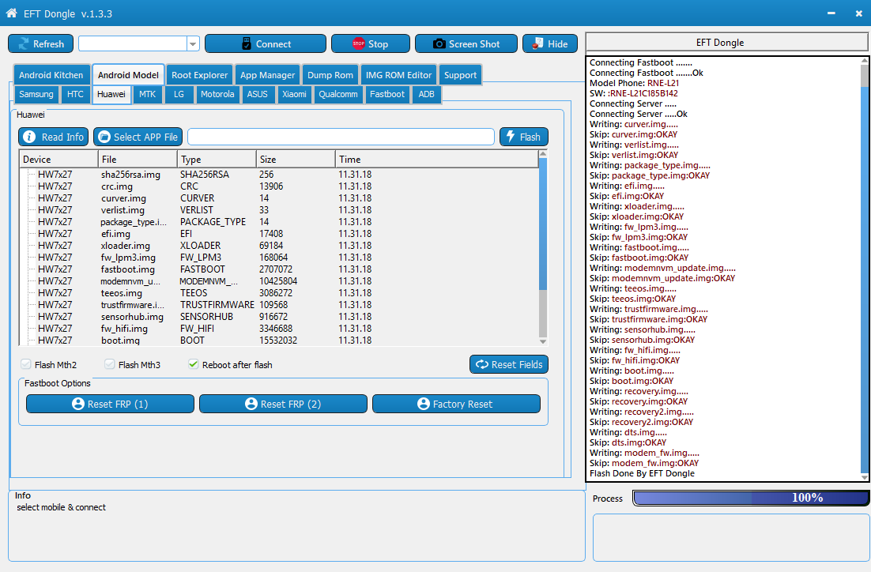Select the boot.img file row

(x=279, y=340)
